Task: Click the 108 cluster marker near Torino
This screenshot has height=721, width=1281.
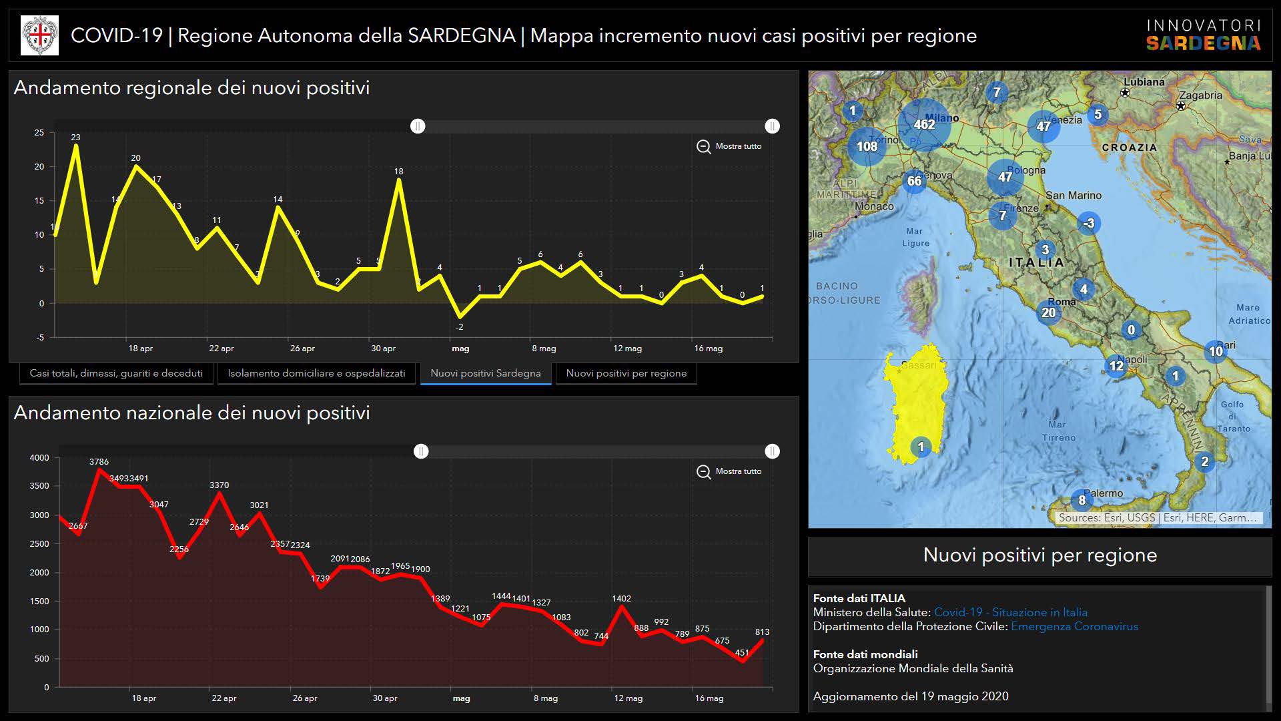Action: coord(867,146)
